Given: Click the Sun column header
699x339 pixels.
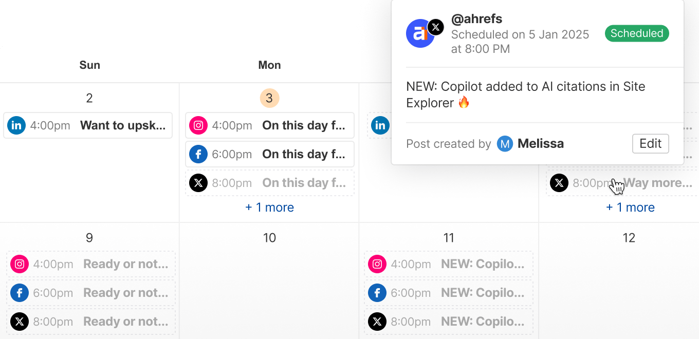Looking at the screenshot, I should click(89, 65).
